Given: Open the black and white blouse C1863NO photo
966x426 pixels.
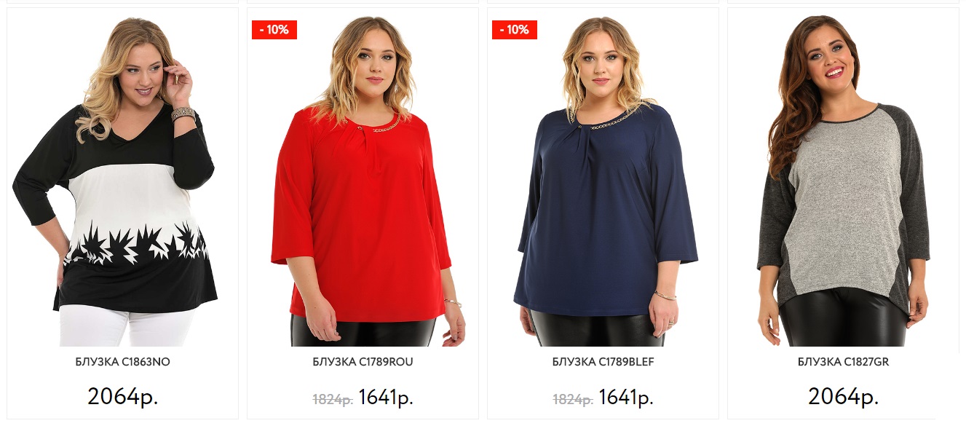Looking at the screenshot, I should pyautogui.click(x=122, y=181).
